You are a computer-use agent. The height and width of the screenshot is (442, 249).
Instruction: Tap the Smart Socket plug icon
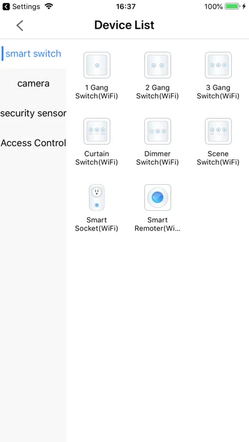(97, 198)
